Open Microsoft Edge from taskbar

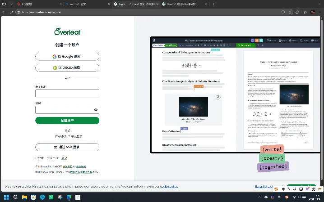(x=69, y=197)
